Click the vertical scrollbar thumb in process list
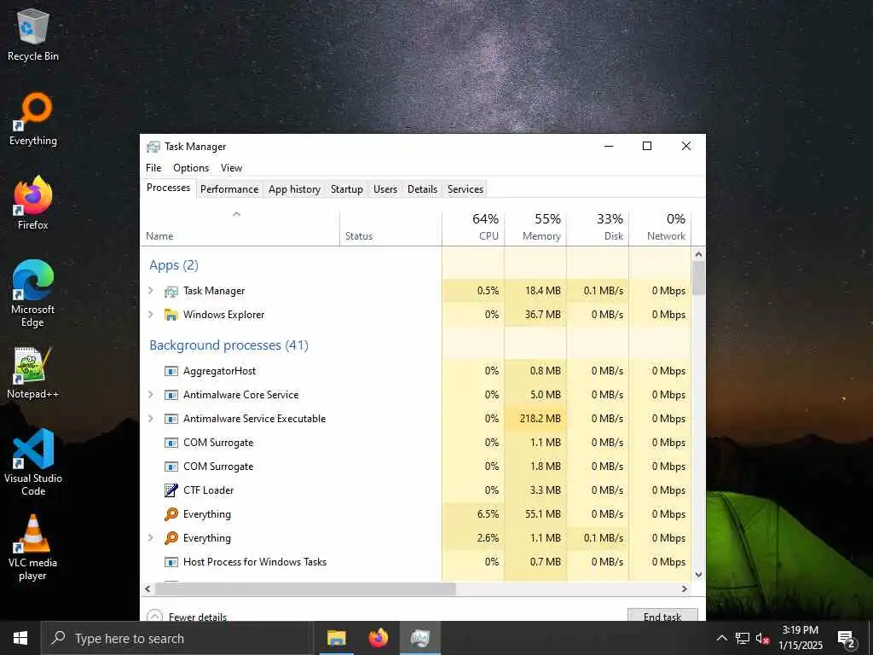This screenshot has height=655, width=873. (x=699, y=277)
